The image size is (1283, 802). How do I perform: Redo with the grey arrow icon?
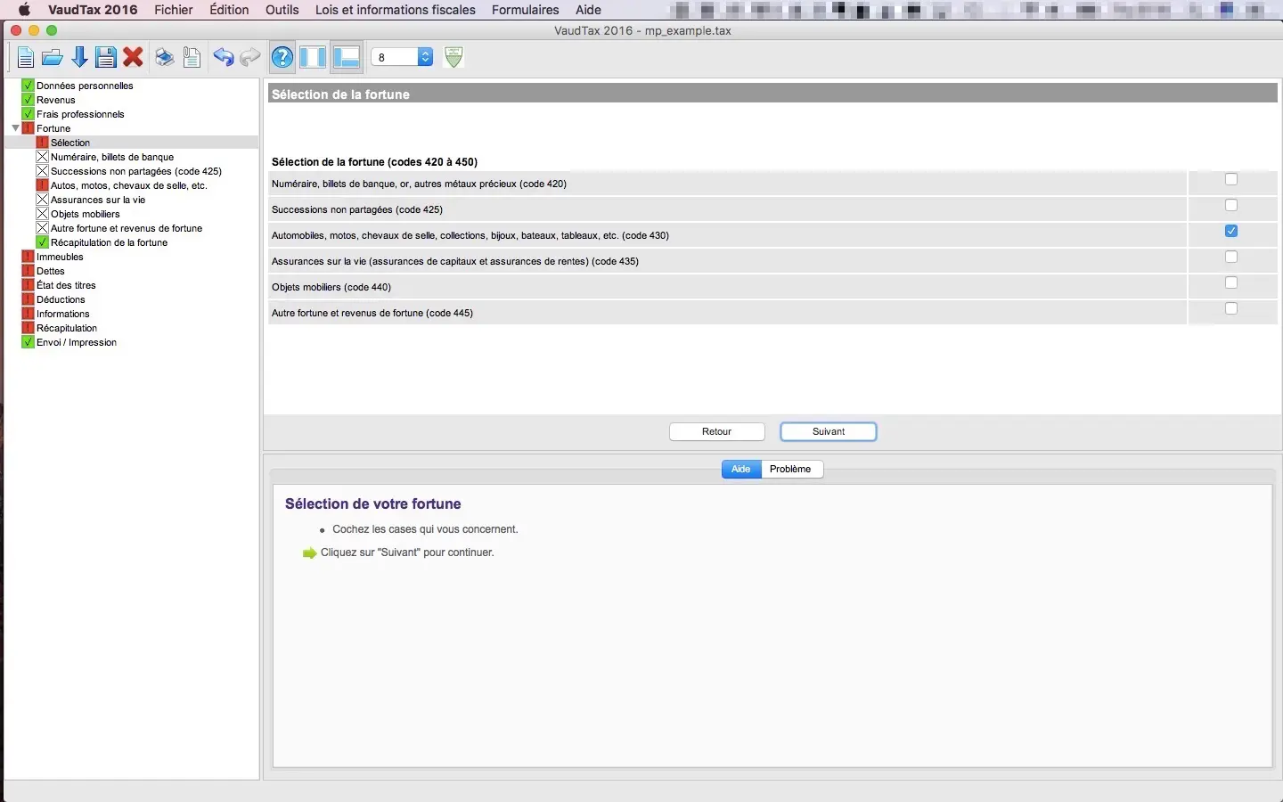[x=250, y=58]
